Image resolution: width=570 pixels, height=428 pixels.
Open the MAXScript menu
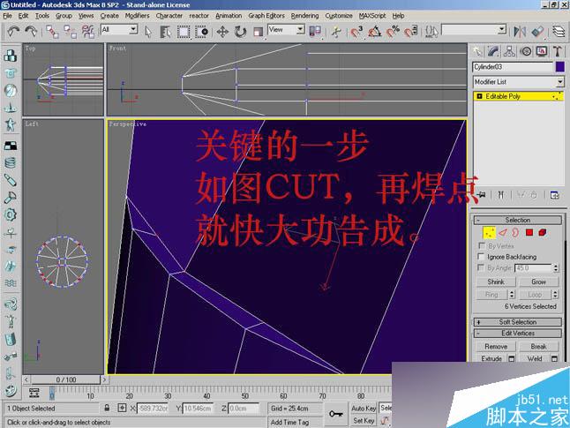pyautogui.click(x=372, y=16)
